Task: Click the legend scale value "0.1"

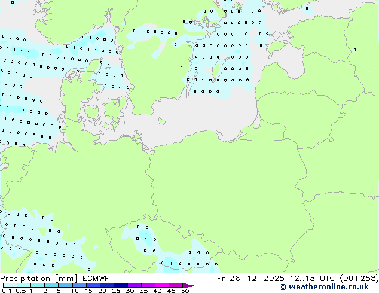Action: (7, 291)
